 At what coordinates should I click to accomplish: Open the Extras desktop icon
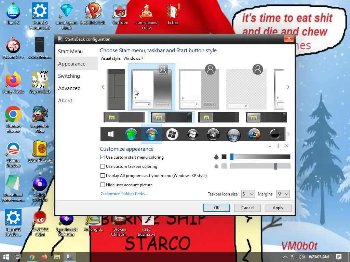pyautogui.click(x=173, y=14)
